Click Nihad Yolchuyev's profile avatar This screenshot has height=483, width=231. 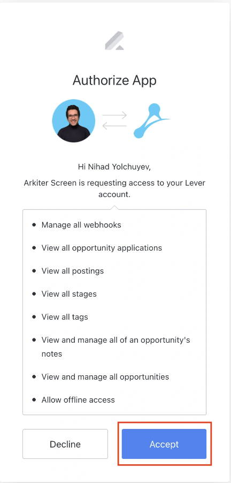(73, 120)
